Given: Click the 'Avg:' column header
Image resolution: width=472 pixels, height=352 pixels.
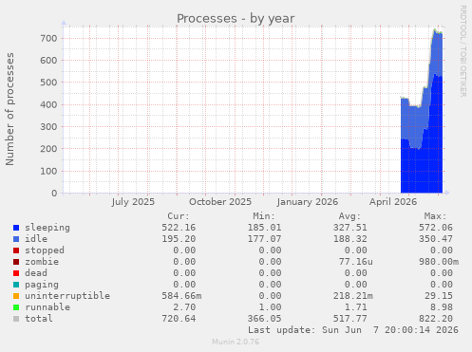Looking at the screenshot, I should pos(349,216).
